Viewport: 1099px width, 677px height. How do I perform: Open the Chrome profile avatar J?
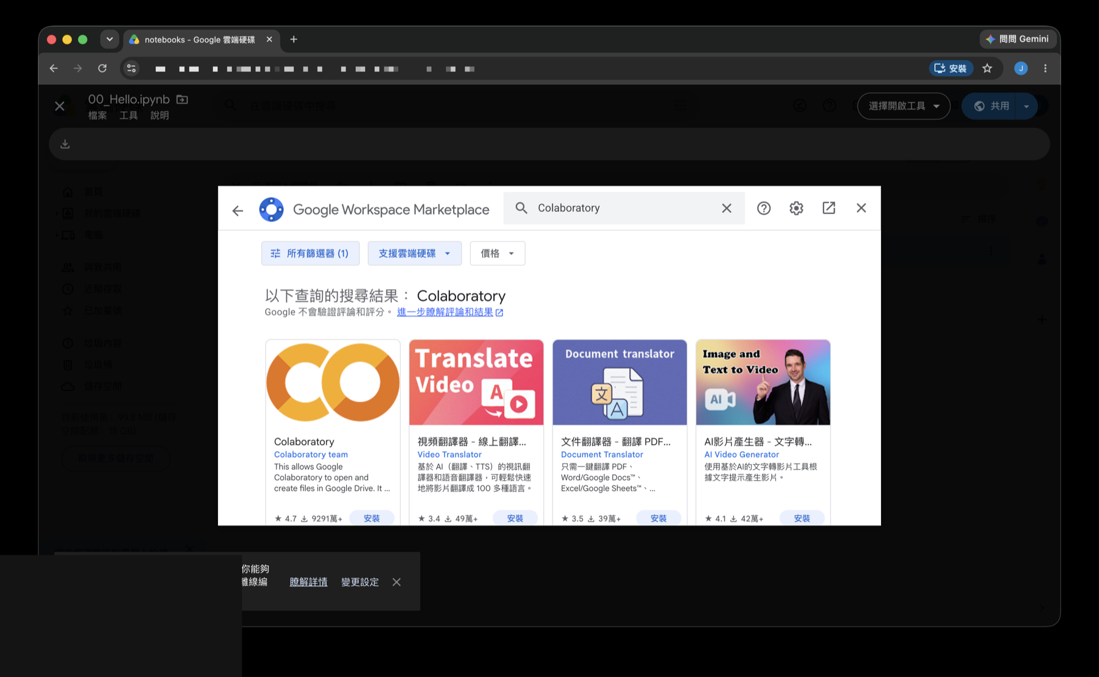point(1021,68)
